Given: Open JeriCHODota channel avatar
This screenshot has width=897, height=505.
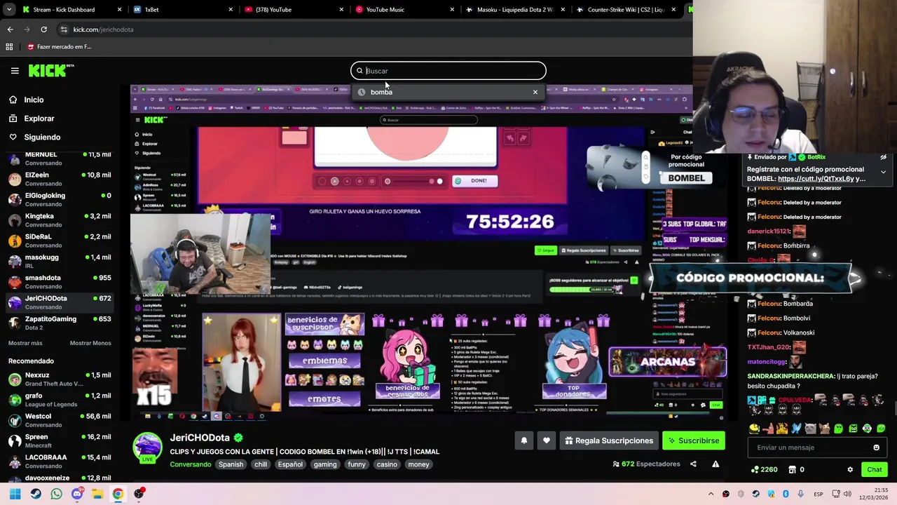Looking at the screenshot, I should (147, 447).
